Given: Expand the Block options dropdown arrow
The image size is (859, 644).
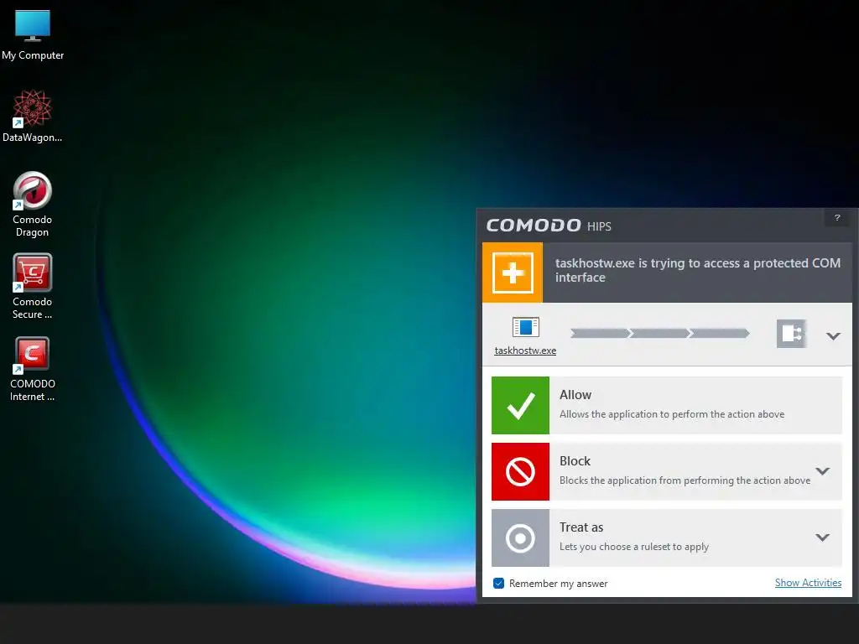Looking at the screenshot, I should (x=822, y=471).
